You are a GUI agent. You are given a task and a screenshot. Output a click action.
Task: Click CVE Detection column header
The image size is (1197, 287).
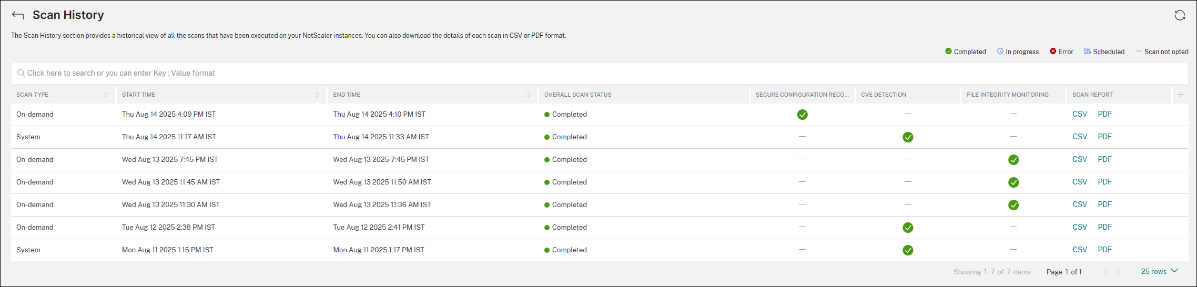[884, 95]
